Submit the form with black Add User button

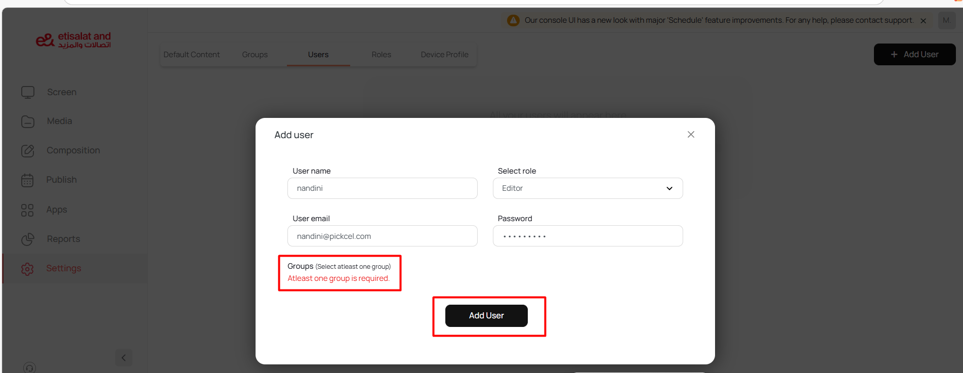pyautogui.click(x=486, y=316)
